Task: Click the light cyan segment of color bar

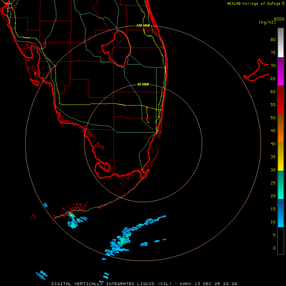Action: click(x=281, y=220)
